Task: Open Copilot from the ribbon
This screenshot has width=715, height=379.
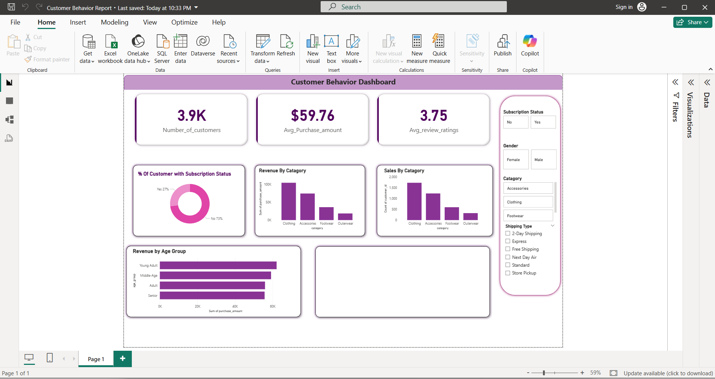Action: coord(530,45)
